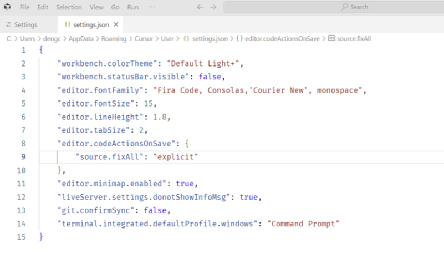
Task: Open the Edit menu
Action: (x=43, y=7)
